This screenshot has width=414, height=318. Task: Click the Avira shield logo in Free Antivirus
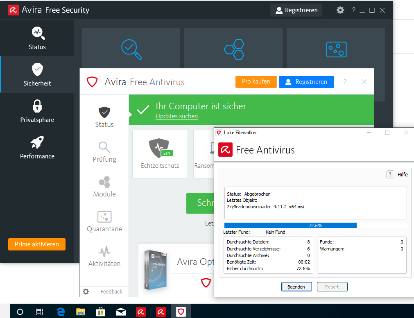point(92,82)
